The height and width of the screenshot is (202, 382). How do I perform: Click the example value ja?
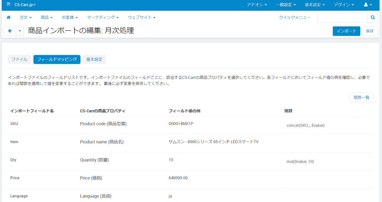170,196
